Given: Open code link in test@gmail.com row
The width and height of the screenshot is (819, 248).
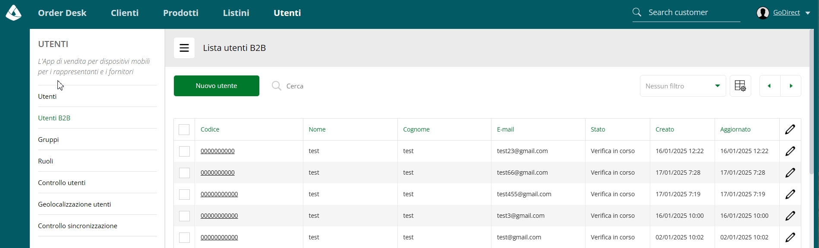Looking at the screenshot, I should click(219, 237).
